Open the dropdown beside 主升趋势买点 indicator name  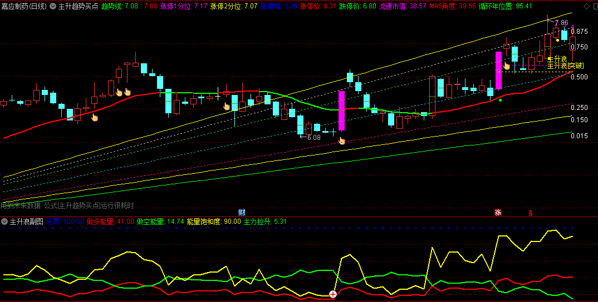point(53,7)
